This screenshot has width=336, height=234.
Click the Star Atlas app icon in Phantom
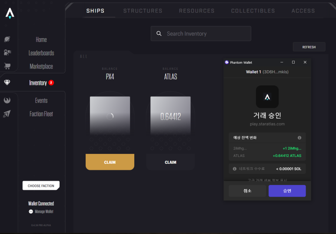[x=267, y=97]
